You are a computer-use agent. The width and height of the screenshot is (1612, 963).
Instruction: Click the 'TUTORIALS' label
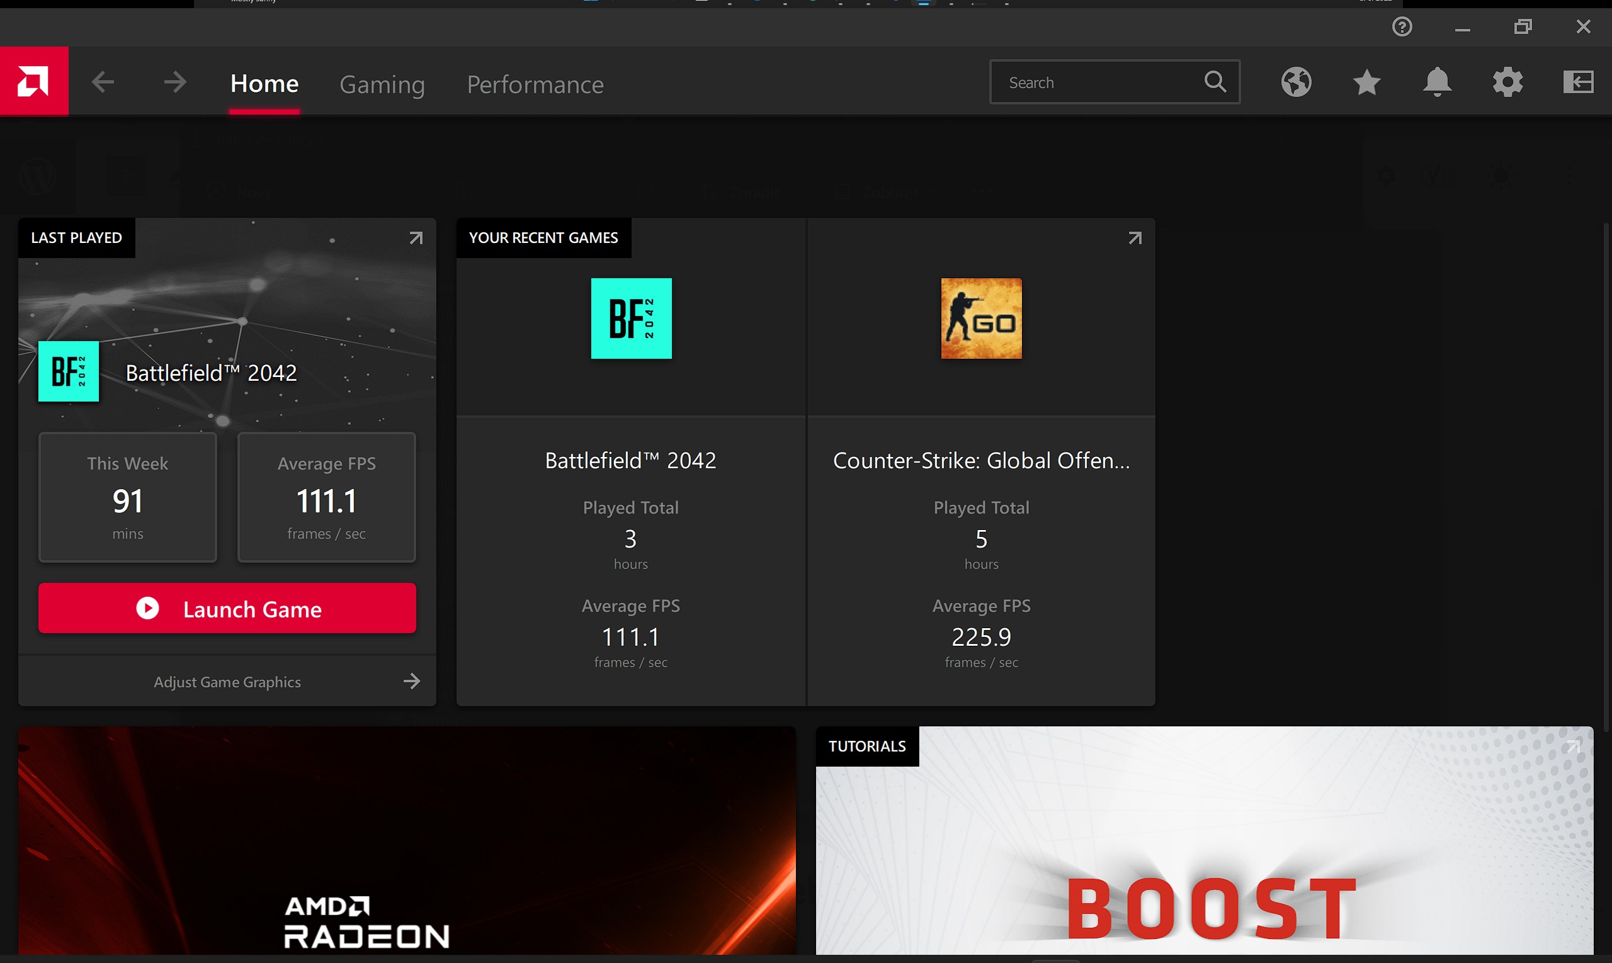click(866, 746)
